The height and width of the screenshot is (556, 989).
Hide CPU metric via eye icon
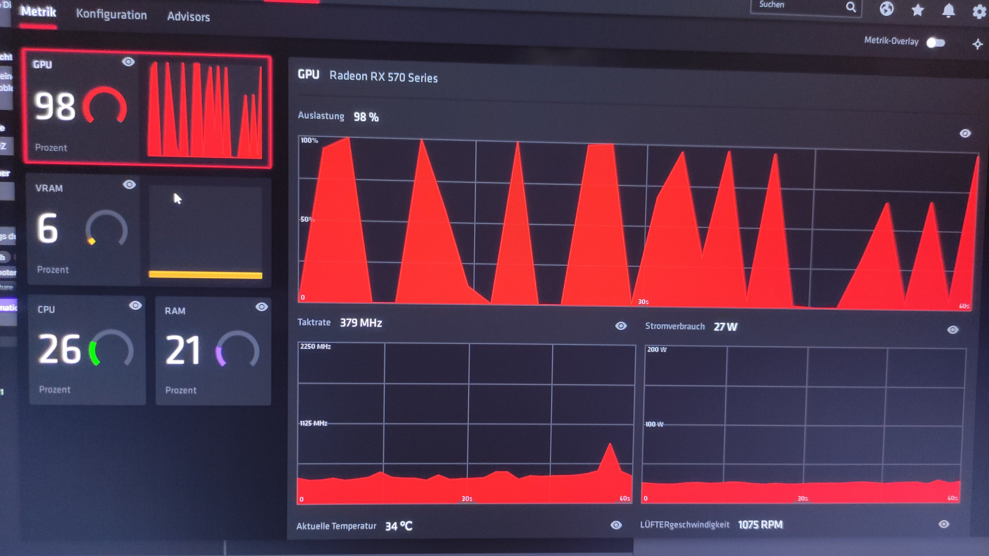135,306
